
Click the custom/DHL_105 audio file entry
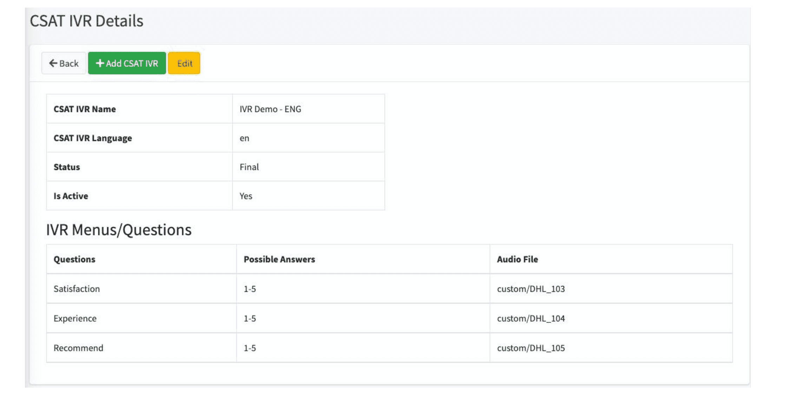(x=531, y=348)
